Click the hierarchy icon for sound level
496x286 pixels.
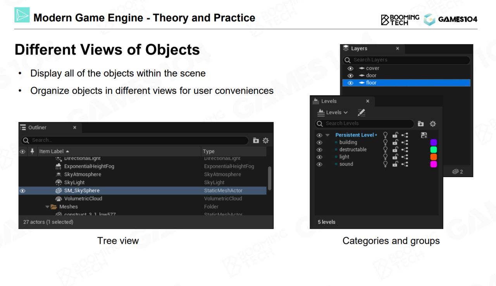[405, 164]
